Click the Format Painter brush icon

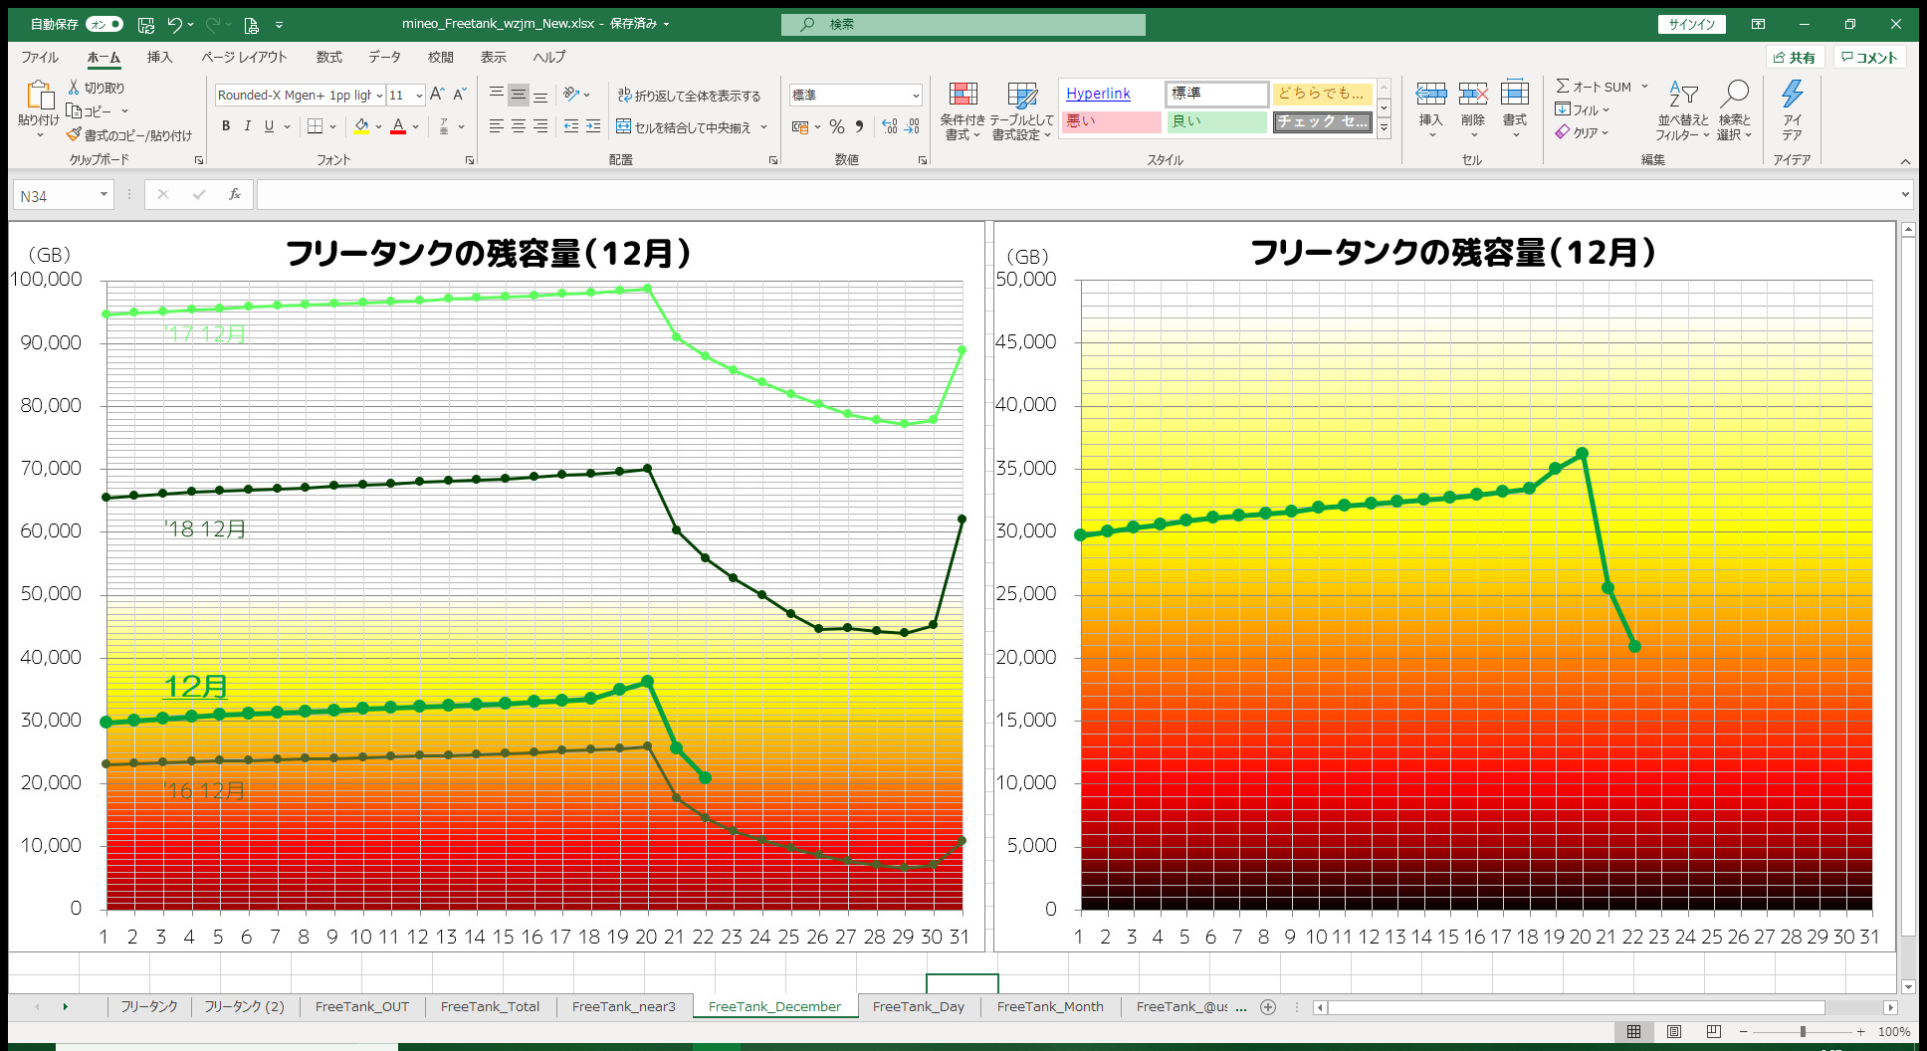pos(74,134)
